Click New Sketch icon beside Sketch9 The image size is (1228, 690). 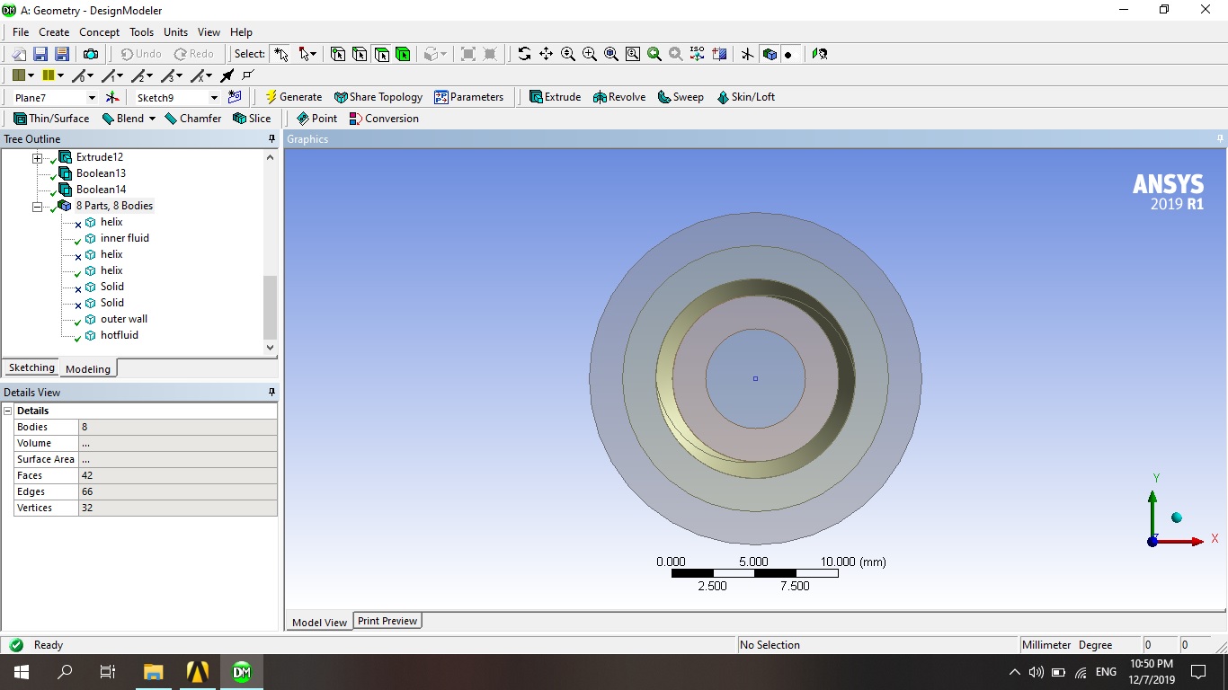point(235,97)
